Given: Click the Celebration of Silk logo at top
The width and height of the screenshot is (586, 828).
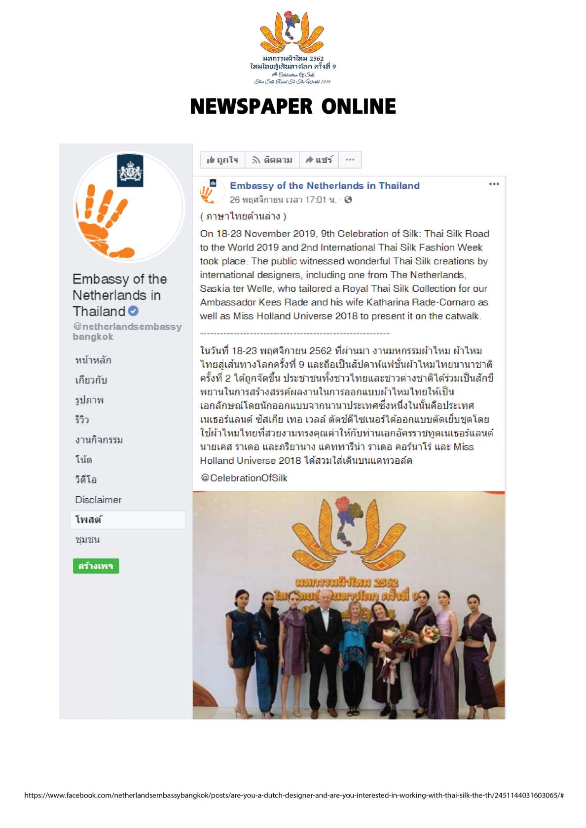Looking at the screenshot, I should 293,47.
